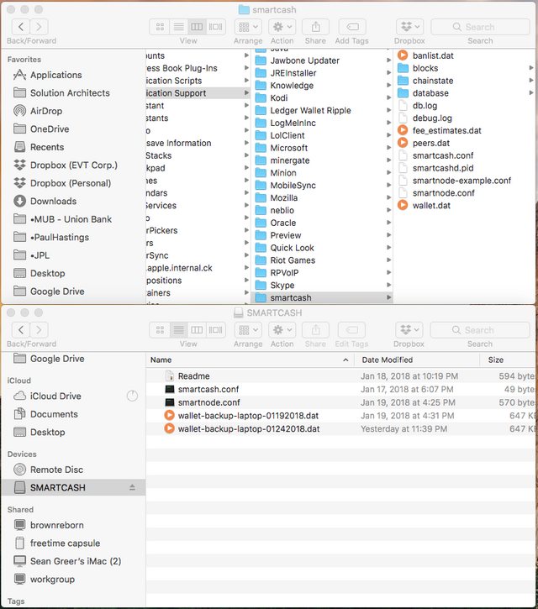Select smartnode.conf in SMARTCASH list
This screenshot has height=609, width=538.
click(x=208, y=402)
